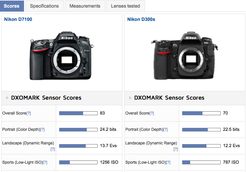Open the D7100 Portrait Color Depth help [?] link
Viewport: 246px width, 172px height.
[42, 129]
